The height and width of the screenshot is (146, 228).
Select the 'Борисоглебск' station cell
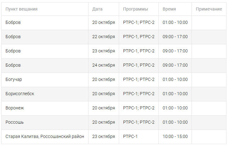pos(20,94)
